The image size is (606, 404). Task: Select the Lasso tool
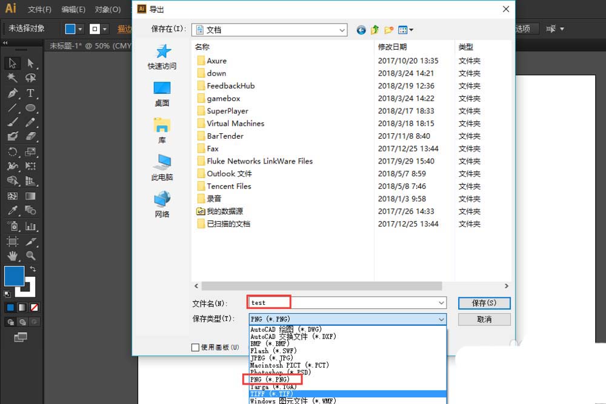30,78
